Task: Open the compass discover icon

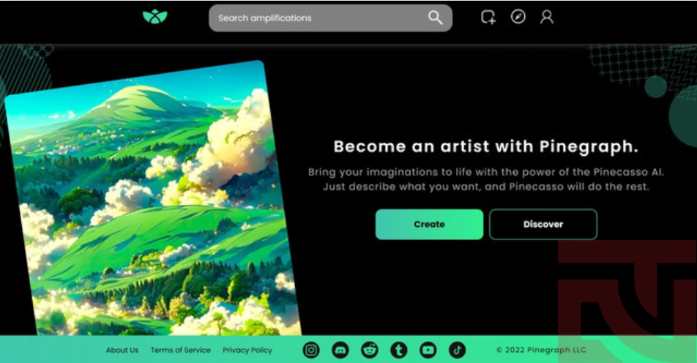Action: point(518,17)
